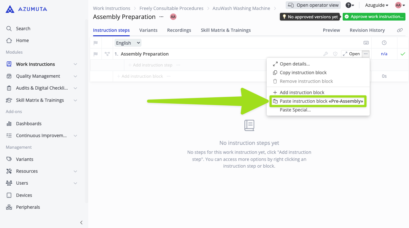Click the green checkmark on the block row
The height and width of the screenshot is (228, 409).
[x=403, y=54]
